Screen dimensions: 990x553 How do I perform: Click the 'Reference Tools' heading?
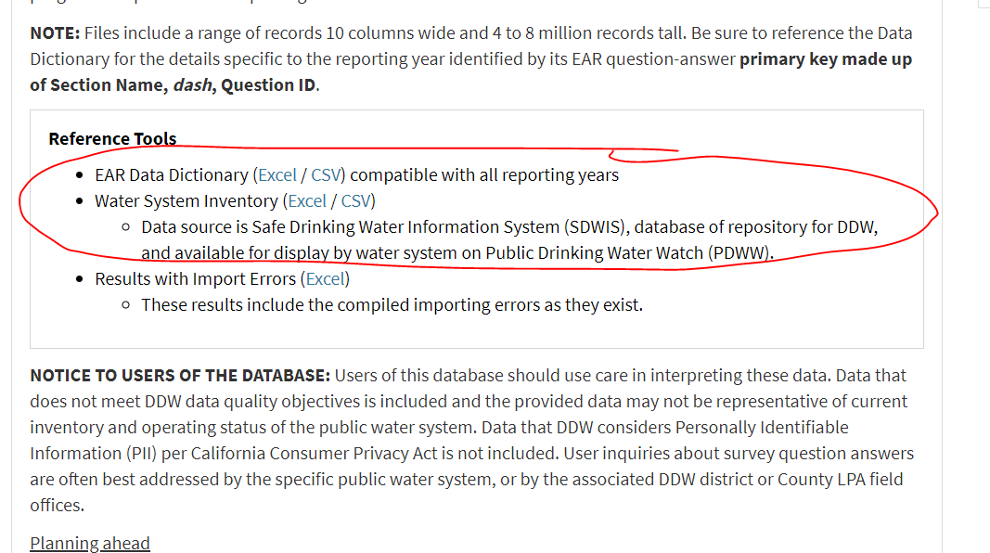tap(112, 139)
